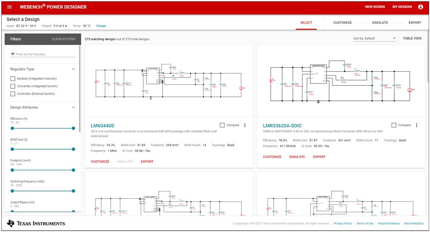Open the LM60440D part title link

[103, 126]
